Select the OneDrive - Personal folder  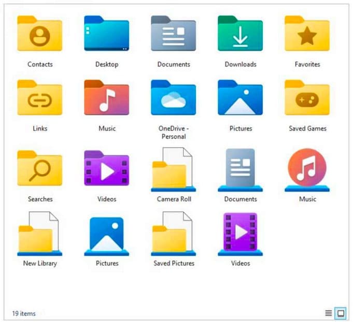pos(174,98)
